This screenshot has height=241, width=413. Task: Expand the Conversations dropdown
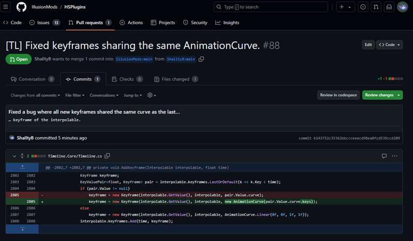104,95
